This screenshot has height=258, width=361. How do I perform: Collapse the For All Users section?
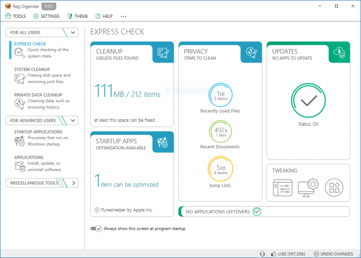42,32
